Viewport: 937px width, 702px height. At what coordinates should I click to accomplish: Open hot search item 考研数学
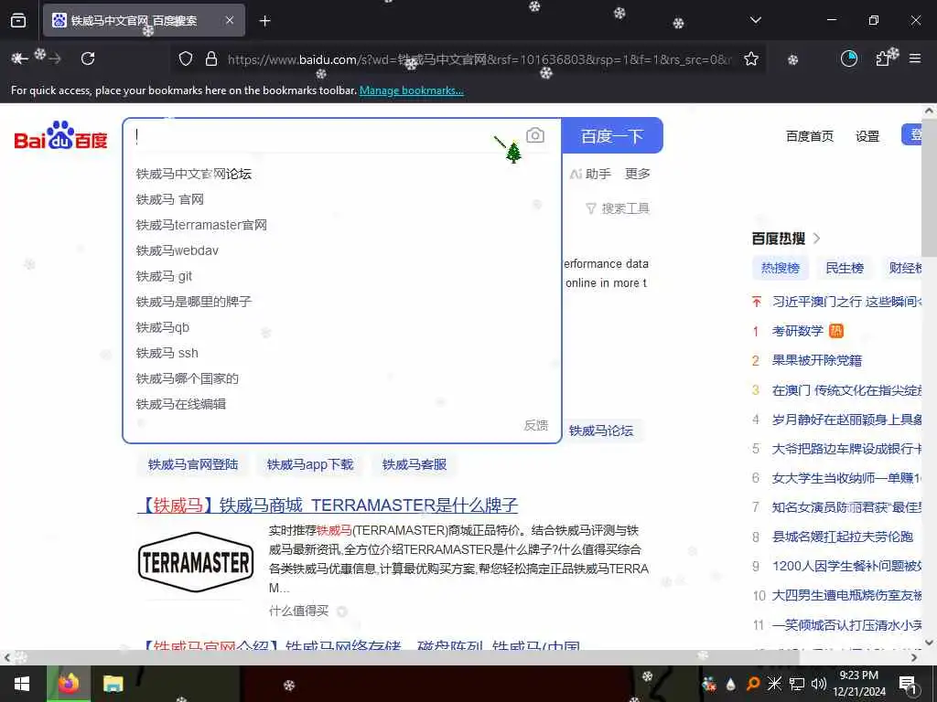coord(798,331)
